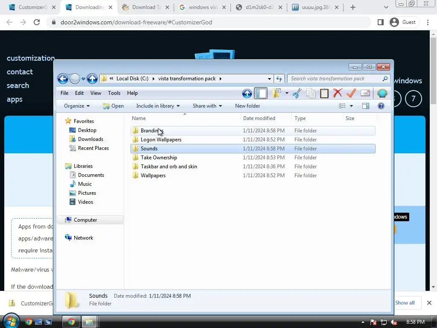The width and height of the screenshot is (437, 328).
Task: Open the Include in library dropdown
Action: (x=158, y=106)
